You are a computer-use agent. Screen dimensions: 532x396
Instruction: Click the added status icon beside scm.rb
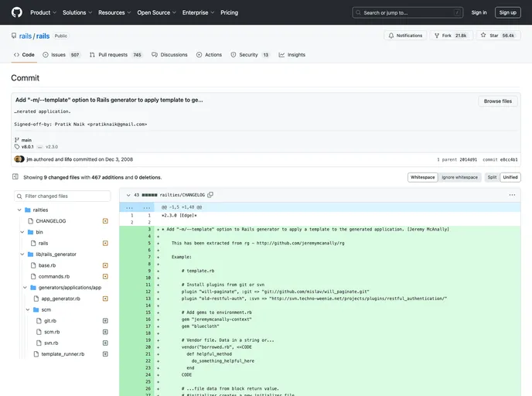(x=105, y=332)
